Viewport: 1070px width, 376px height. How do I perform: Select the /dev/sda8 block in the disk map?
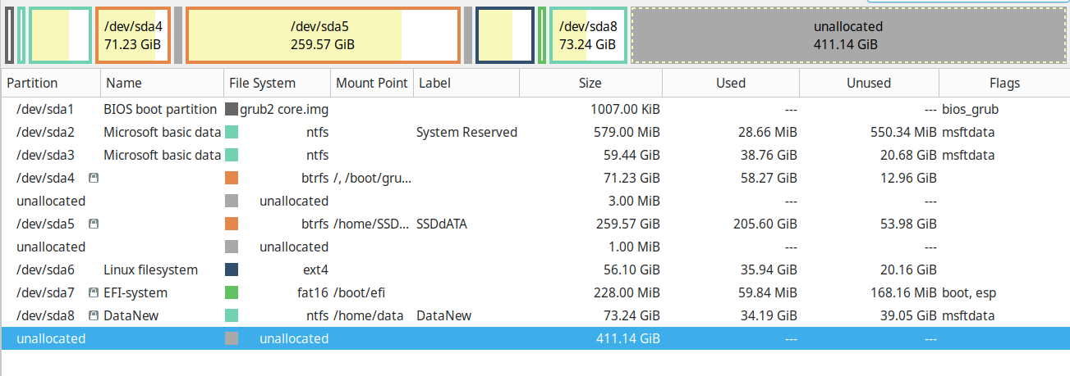click(588, 35)
